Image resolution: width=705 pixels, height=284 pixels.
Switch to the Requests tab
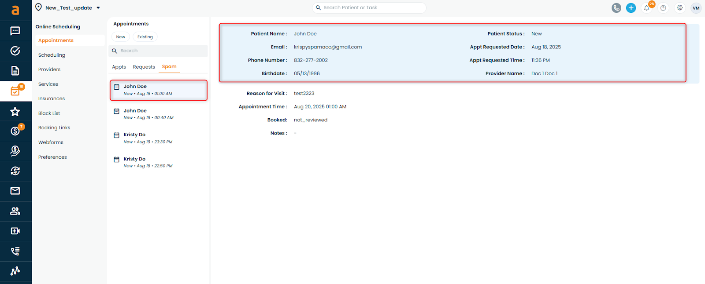pyautogui.click(x=144, y=67)
